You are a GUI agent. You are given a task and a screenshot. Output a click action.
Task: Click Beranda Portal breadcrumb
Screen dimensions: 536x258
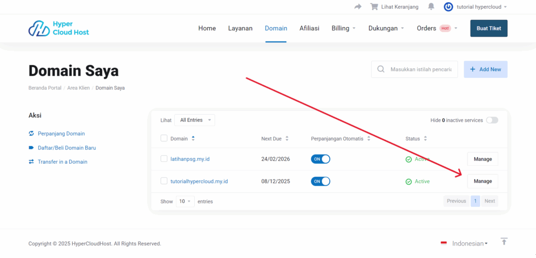(45, 88)
